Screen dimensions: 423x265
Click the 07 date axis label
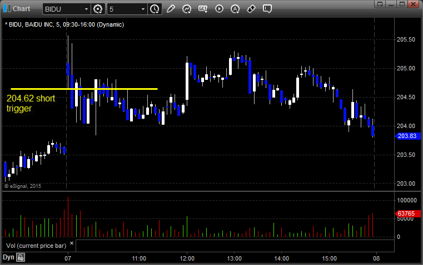tap(68, 258)
